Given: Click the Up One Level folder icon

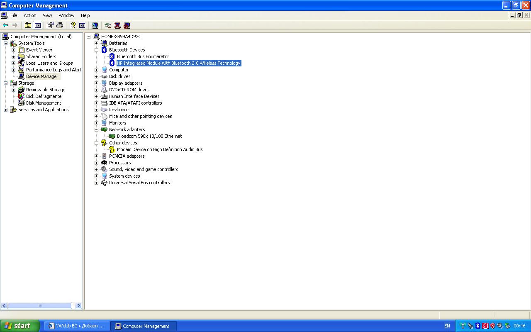Looking at the screenshot, I should click(x=28, y=25).
